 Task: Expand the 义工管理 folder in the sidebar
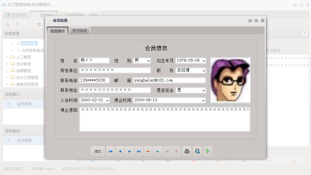point(6,57)
